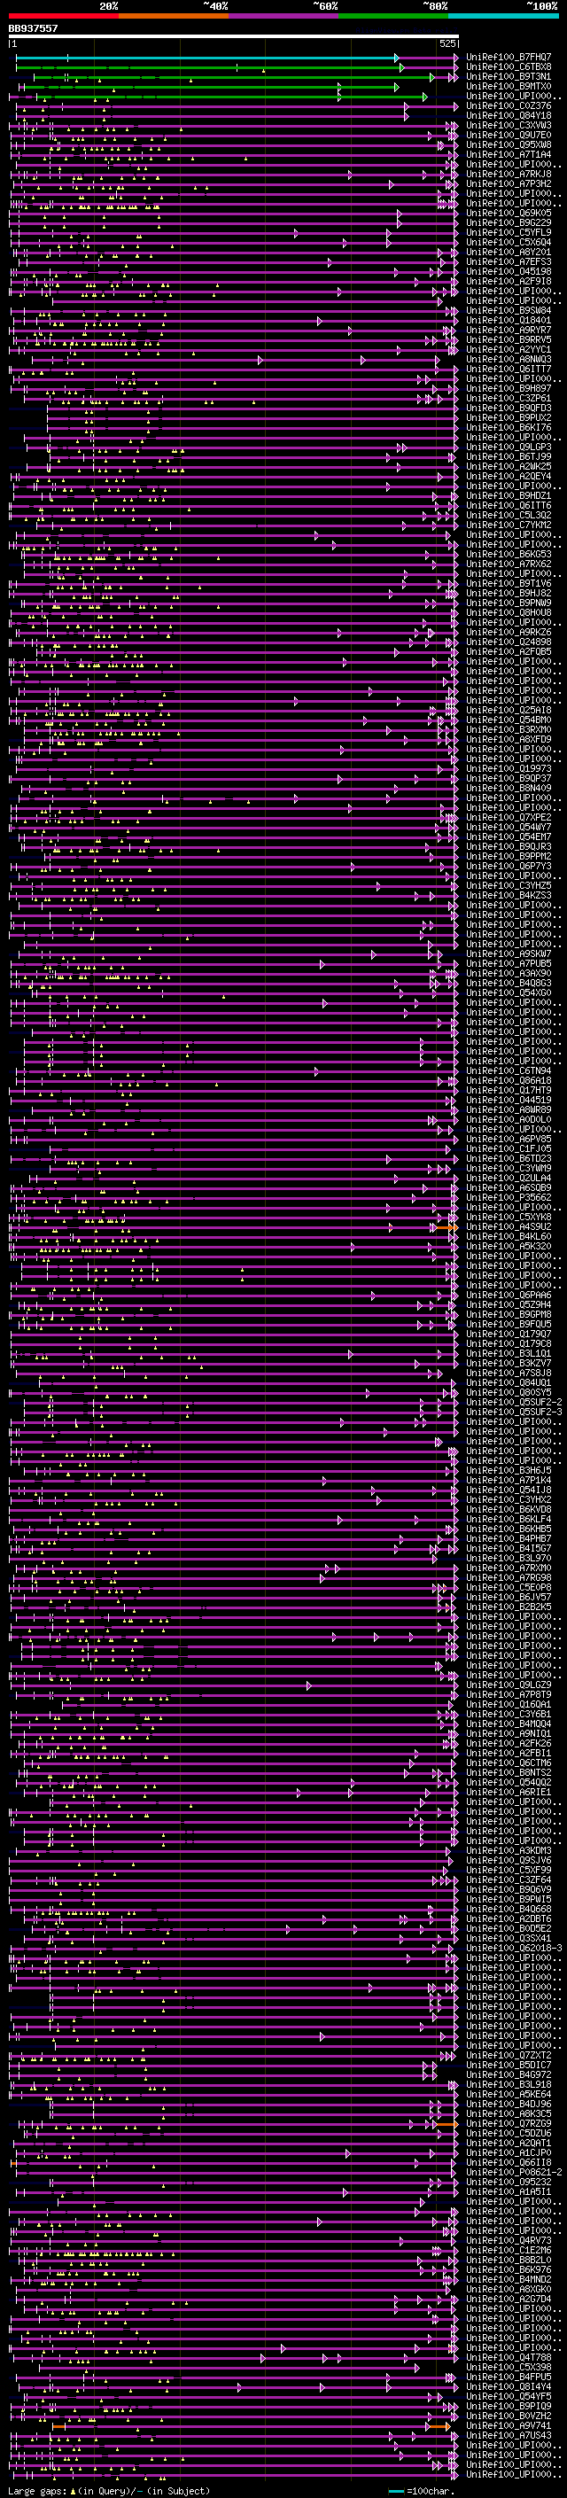Click the cyan ~100% identity legend segment

(503, 16)
